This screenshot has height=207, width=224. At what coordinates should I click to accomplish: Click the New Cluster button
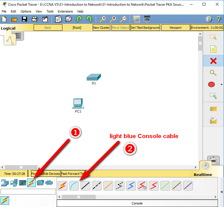pos(101,28)
